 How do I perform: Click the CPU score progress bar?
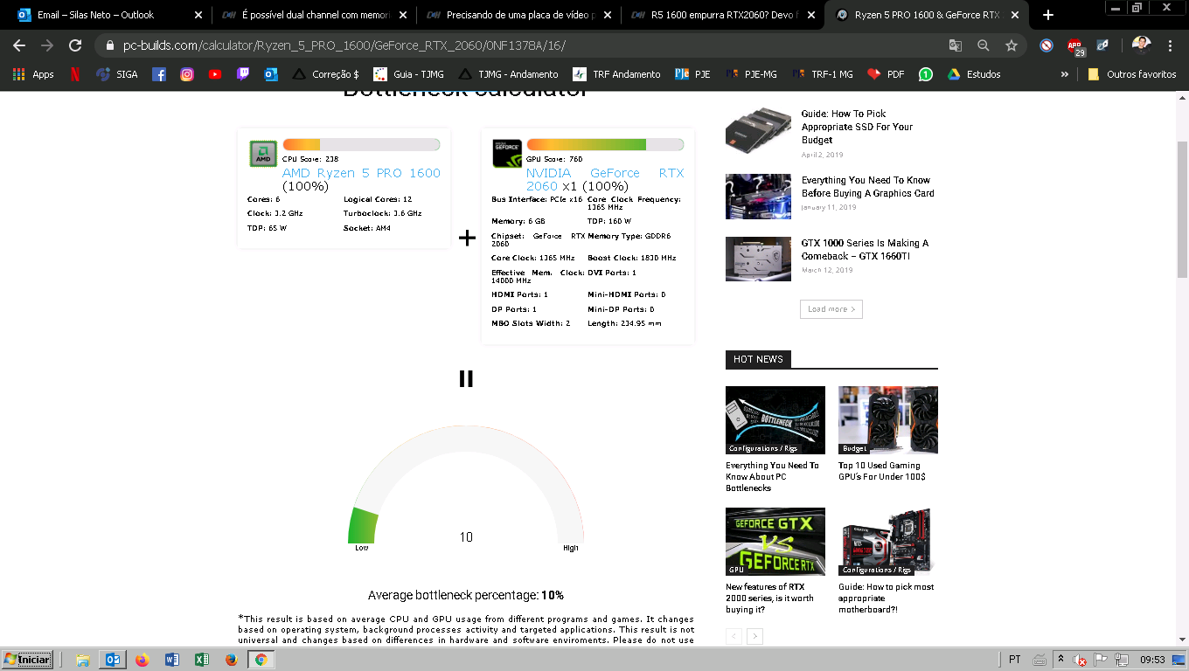click(x=361, y=144)
